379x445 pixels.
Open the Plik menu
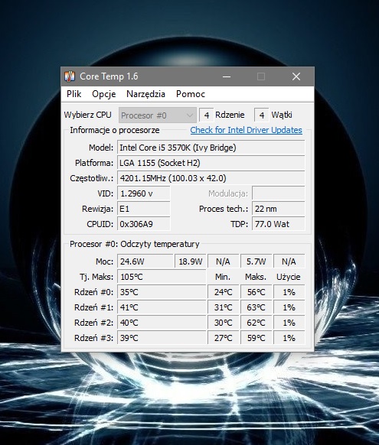coord(74,94)
